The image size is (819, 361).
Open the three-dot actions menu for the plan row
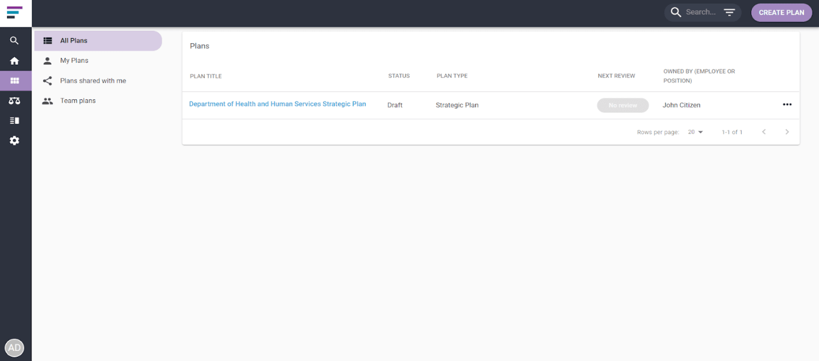(787, 104)
